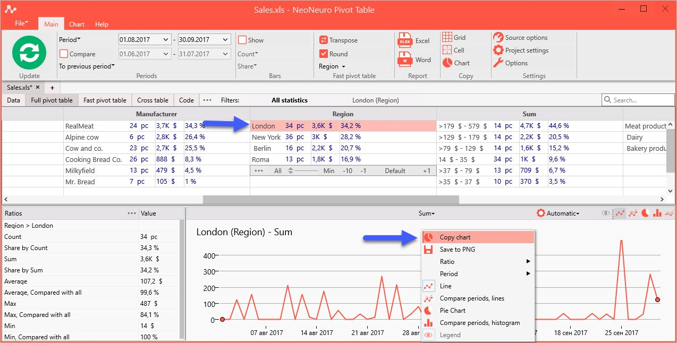Open the Code tab
Image resolution: width=677 pixels, height=343 pixels.
click(x=187, y=100)
